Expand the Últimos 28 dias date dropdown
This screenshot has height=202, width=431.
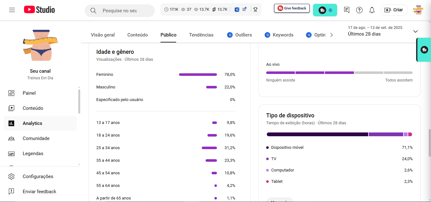pos(416,31)
